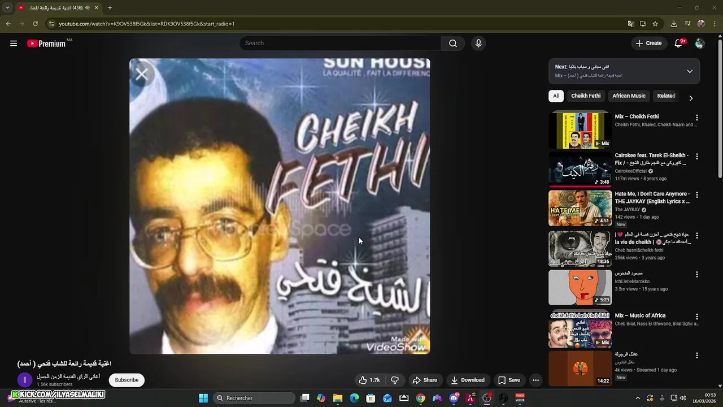Screen dimensions: 723x407
Task: Open the YouTube hamburger guide menu
Action: (14, 44)
